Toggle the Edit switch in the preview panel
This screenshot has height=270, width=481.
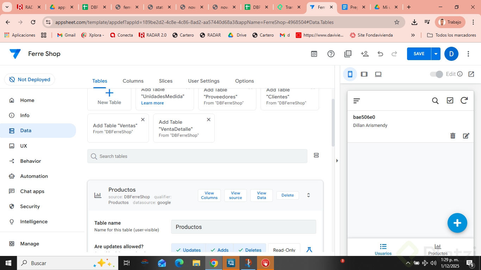pos(437,74)
